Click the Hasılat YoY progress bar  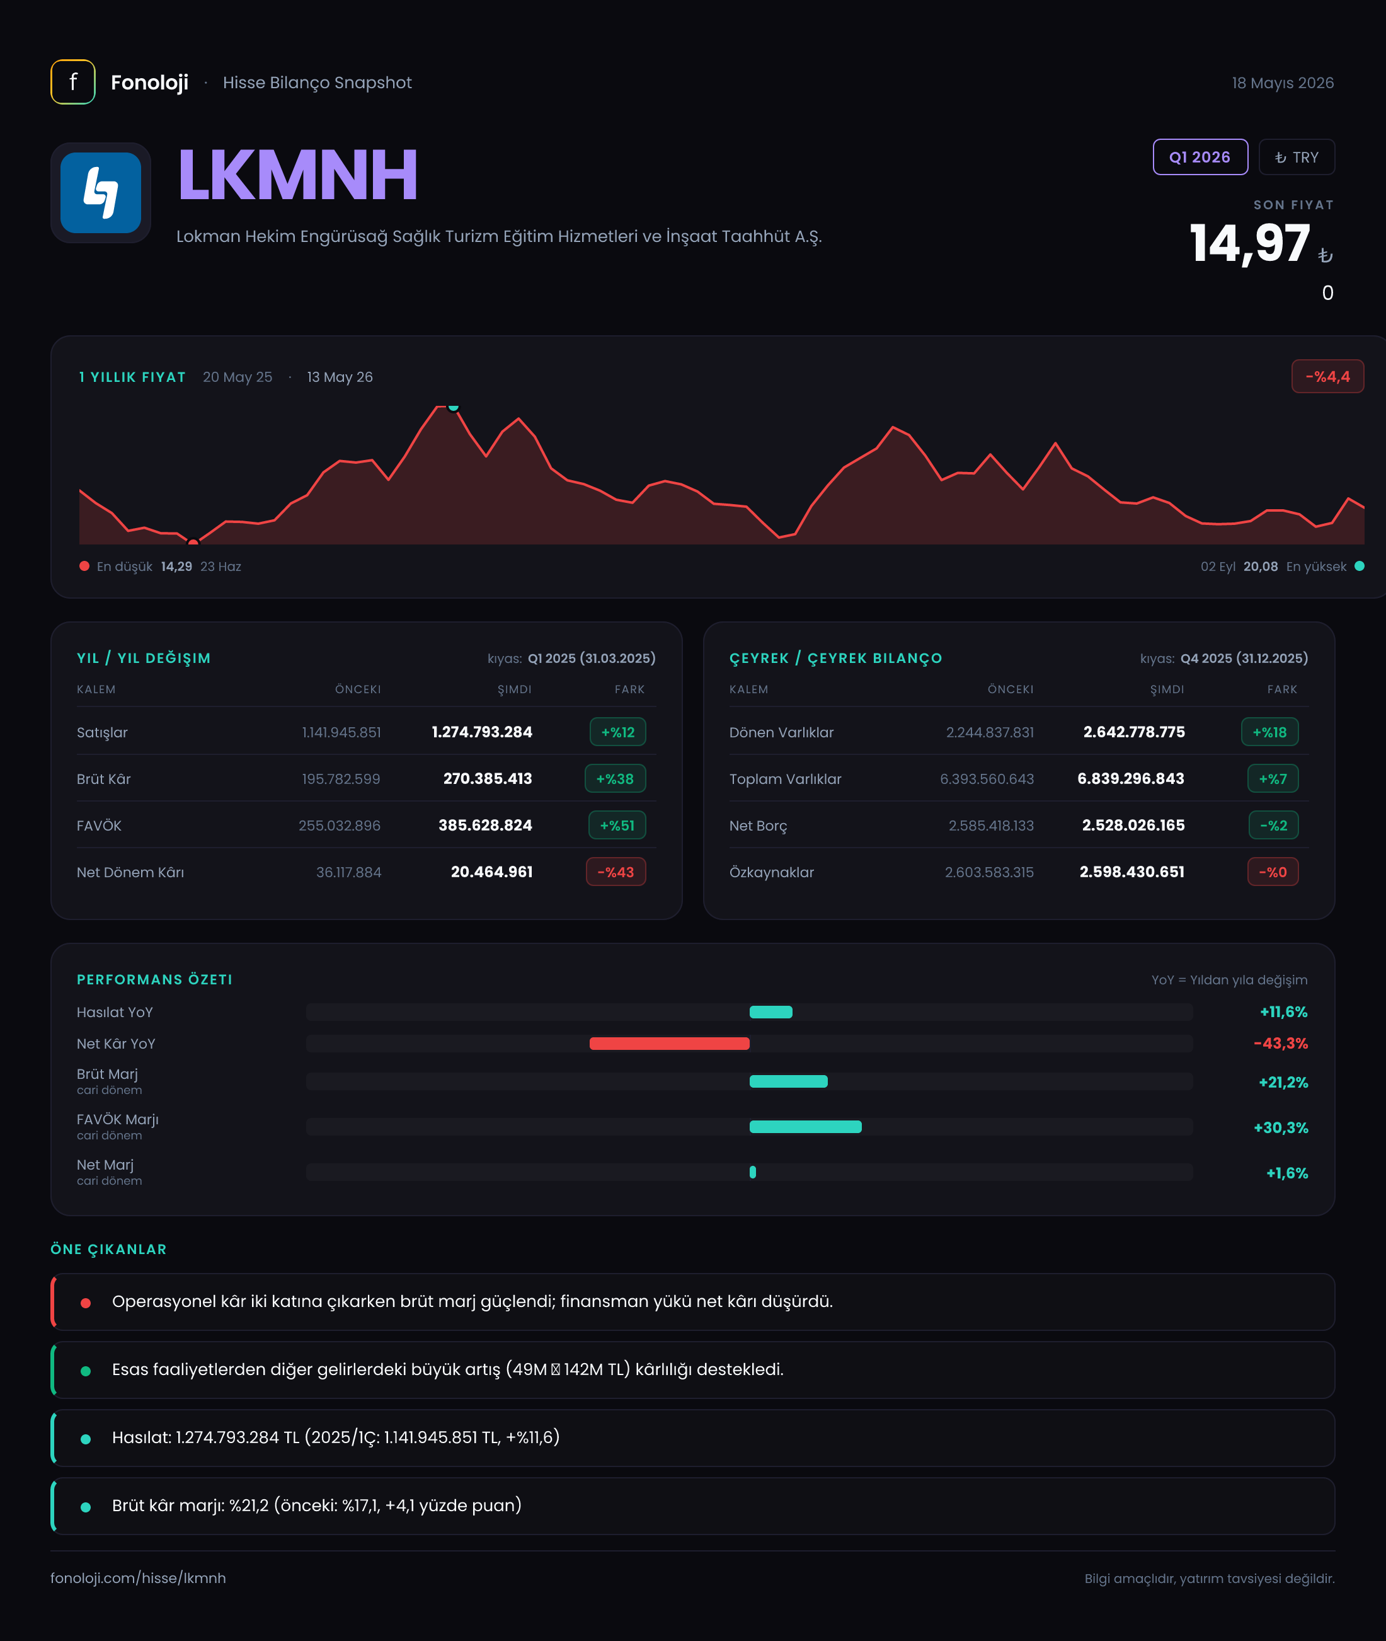750,1012
